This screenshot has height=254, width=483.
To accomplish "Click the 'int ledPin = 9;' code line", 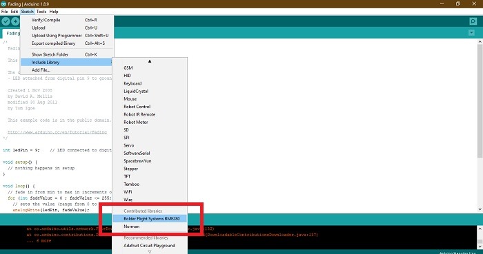I will (x=21, y=150).
